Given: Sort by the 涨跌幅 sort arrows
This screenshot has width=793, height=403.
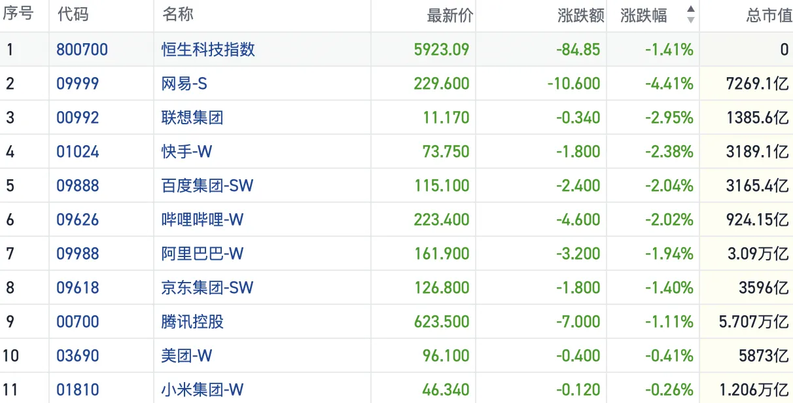Looking at the screenshot, I should click(x=690, y=15).
